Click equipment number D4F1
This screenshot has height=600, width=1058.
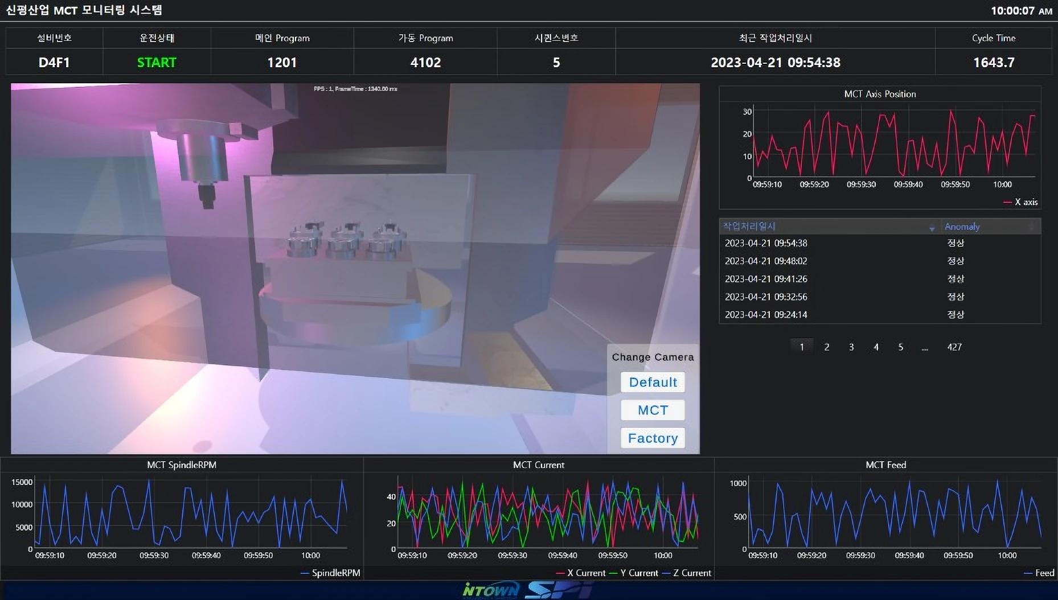click(x=54, y=62)
